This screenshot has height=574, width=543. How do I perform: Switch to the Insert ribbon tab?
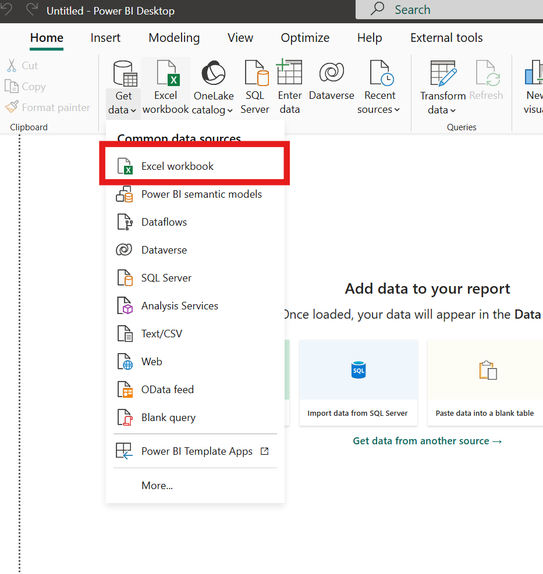pyautogui.click(x=105, y=38)
